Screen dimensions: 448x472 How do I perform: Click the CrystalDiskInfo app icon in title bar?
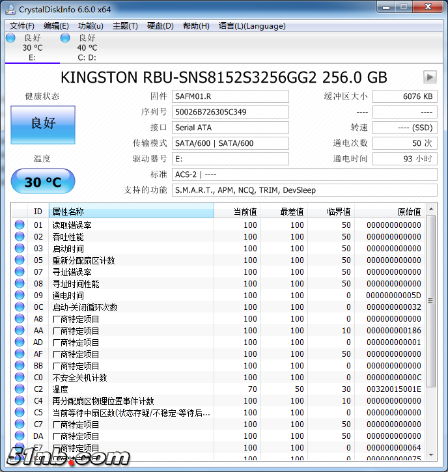[10, 8]
